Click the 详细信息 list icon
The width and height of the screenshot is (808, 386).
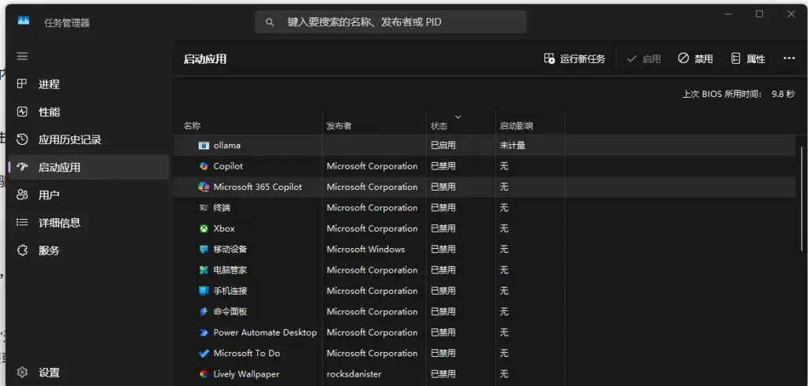[x=22, y=222]
